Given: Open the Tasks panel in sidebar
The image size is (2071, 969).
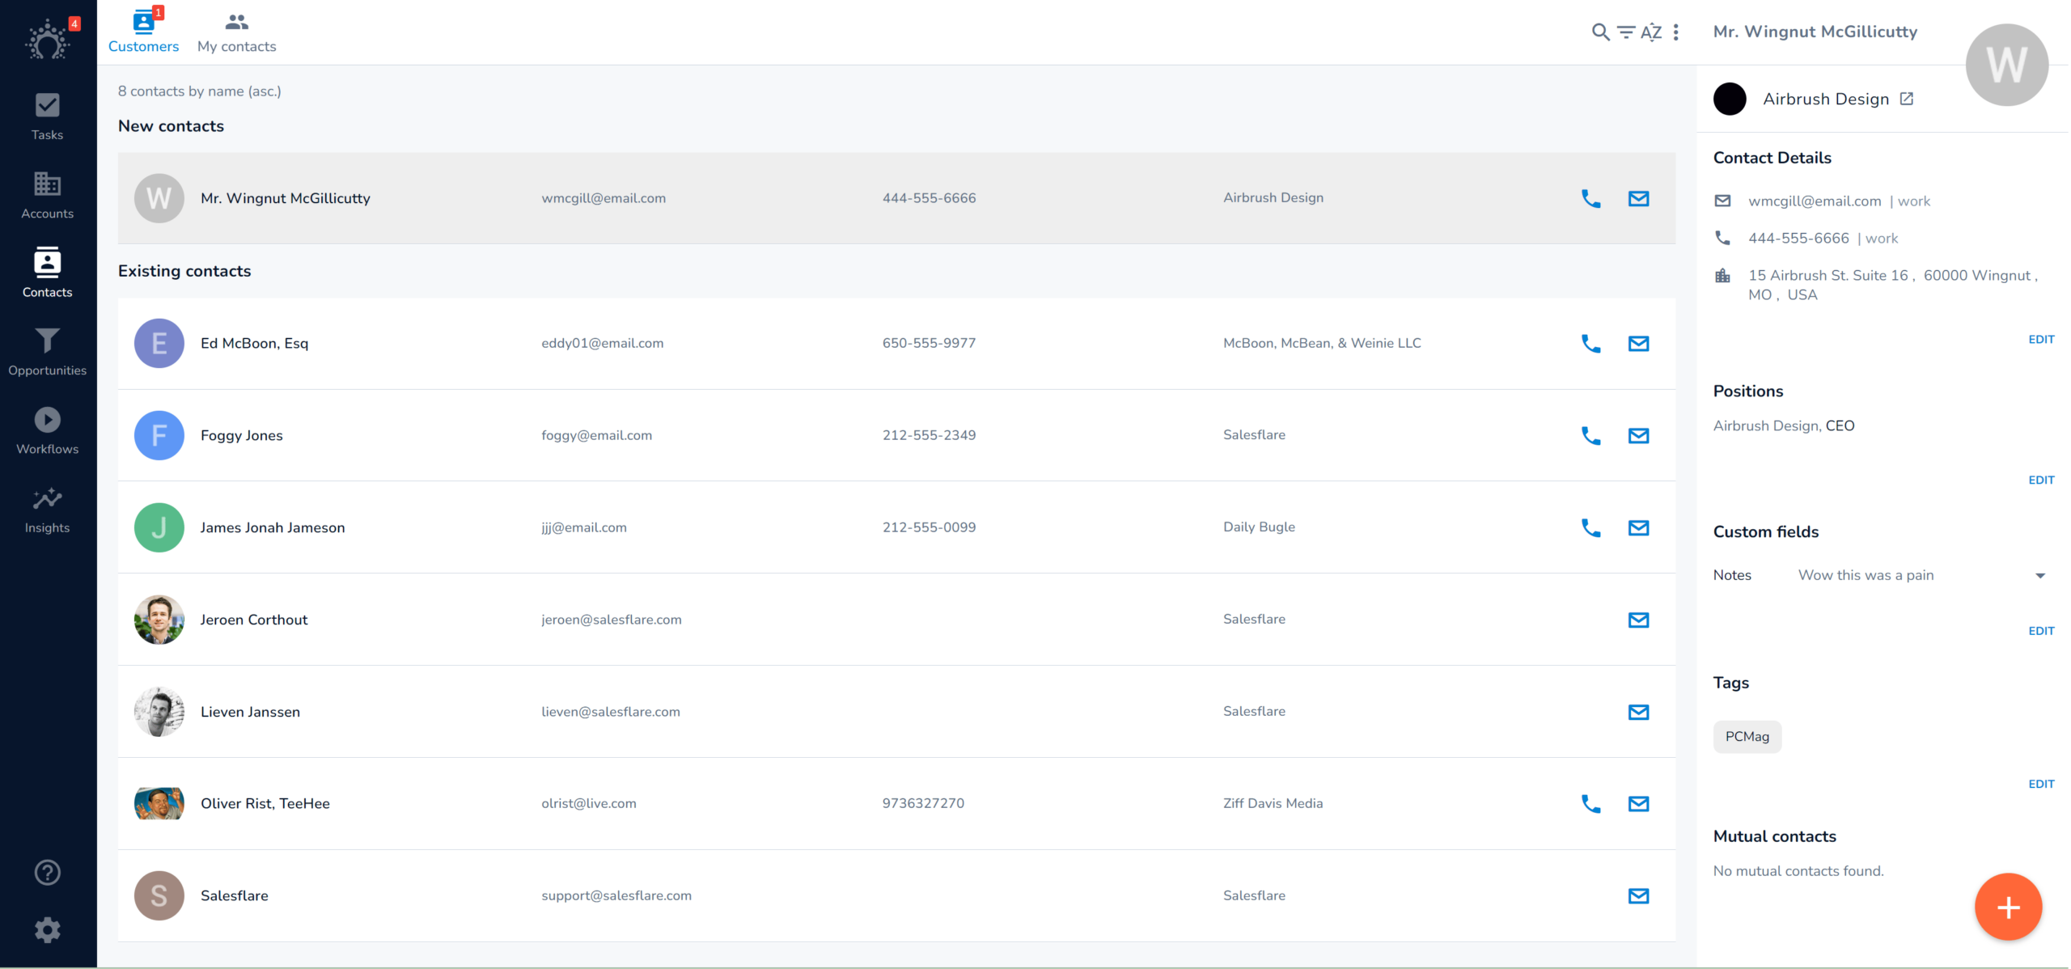Looking at the screenshot, I should [x=47, y=116].
